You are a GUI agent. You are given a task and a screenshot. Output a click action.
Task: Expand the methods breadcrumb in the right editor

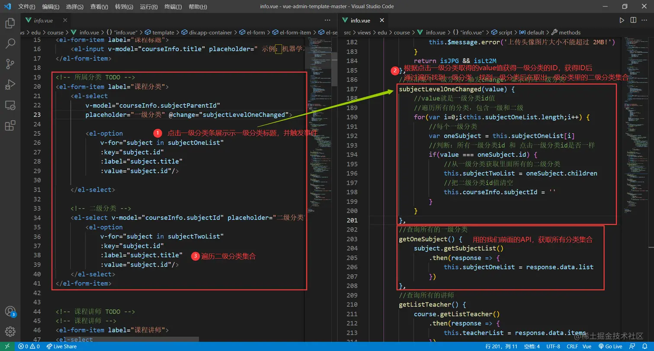tap(566, 32)
